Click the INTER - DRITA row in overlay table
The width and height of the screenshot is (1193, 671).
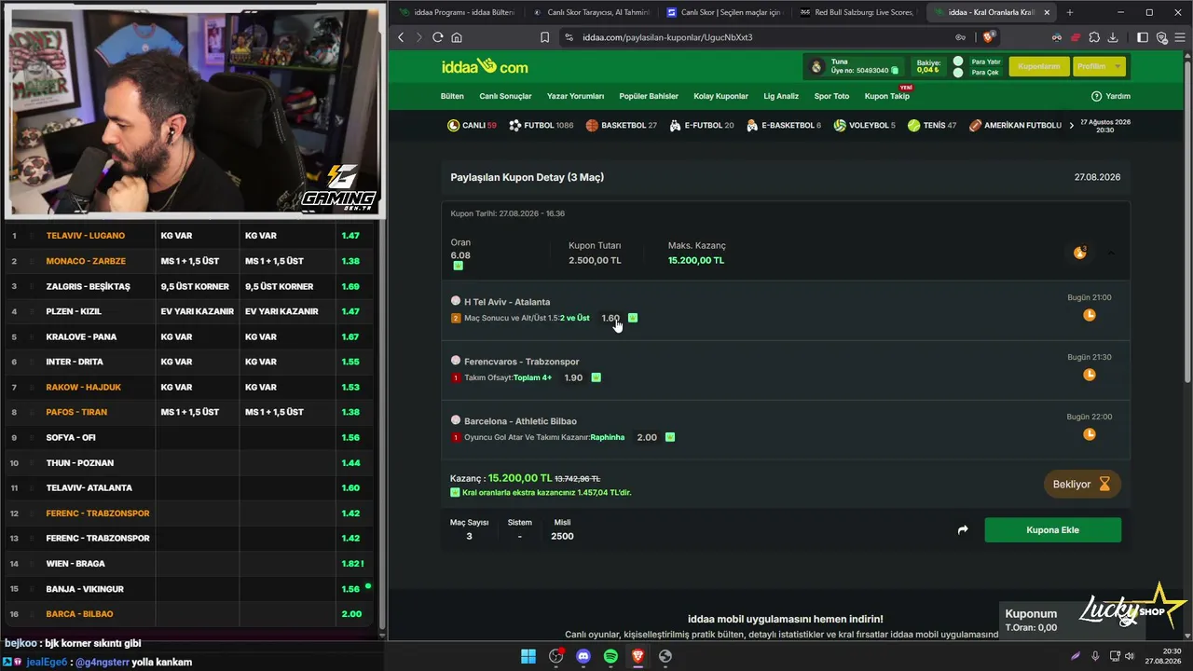[x=190, y=362]
